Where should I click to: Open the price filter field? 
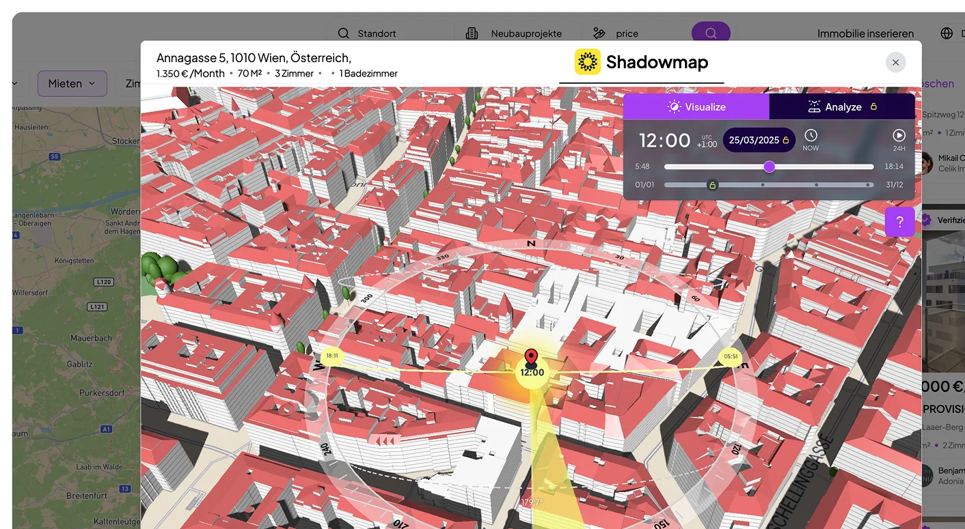[627, 33]
